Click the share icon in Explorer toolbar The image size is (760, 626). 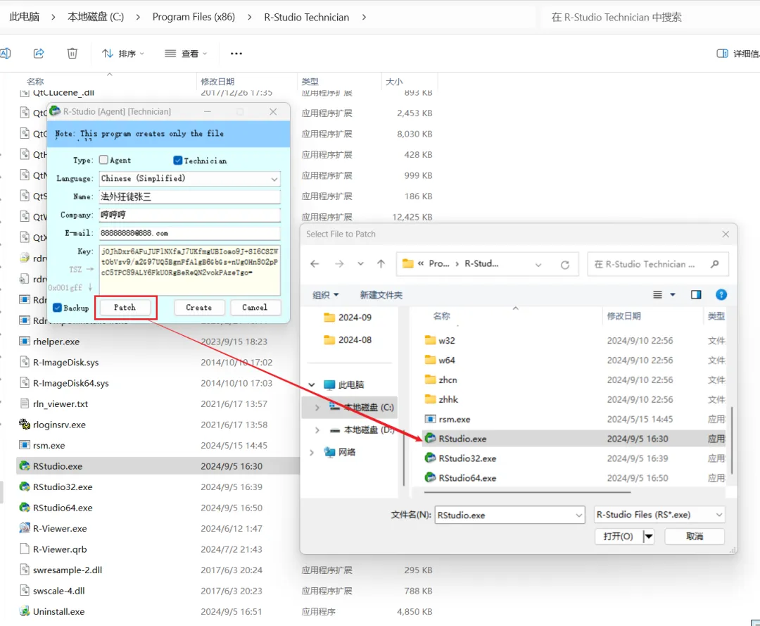39,53
